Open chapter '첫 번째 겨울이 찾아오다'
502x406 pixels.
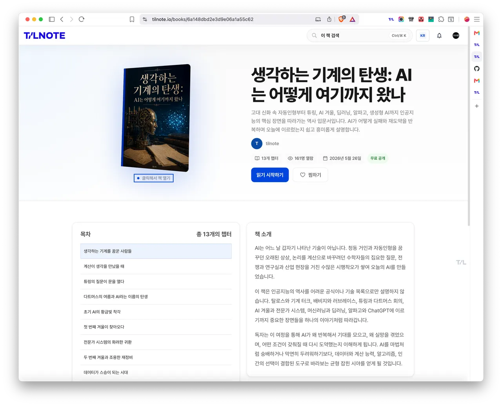tap(156, 327)
